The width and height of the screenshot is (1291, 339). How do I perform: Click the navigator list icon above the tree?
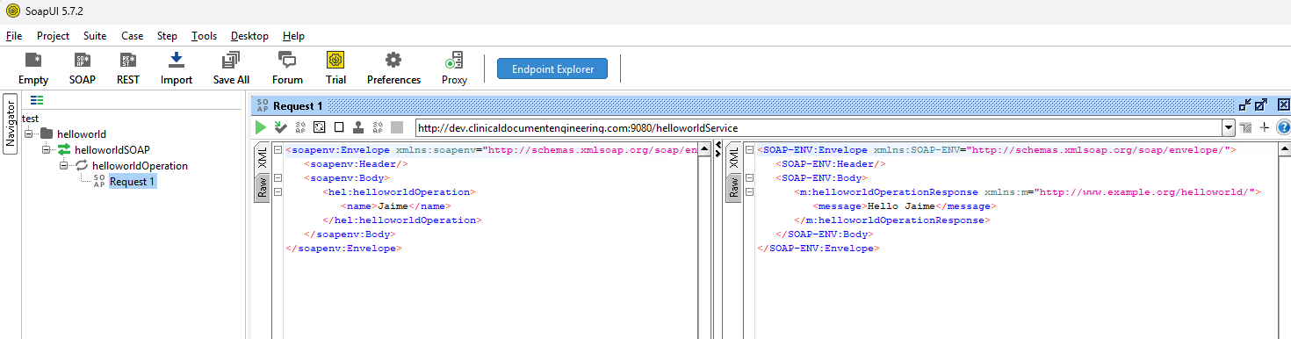point(37,101)
